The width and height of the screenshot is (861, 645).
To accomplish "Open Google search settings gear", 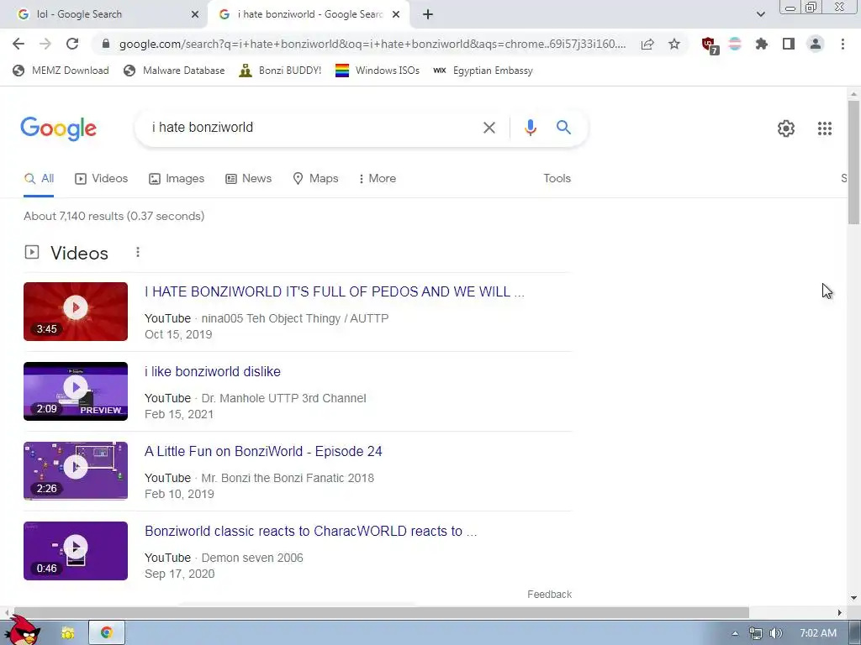I will [786, 128].
